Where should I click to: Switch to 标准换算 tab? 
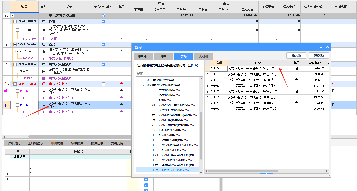[77, 143]
